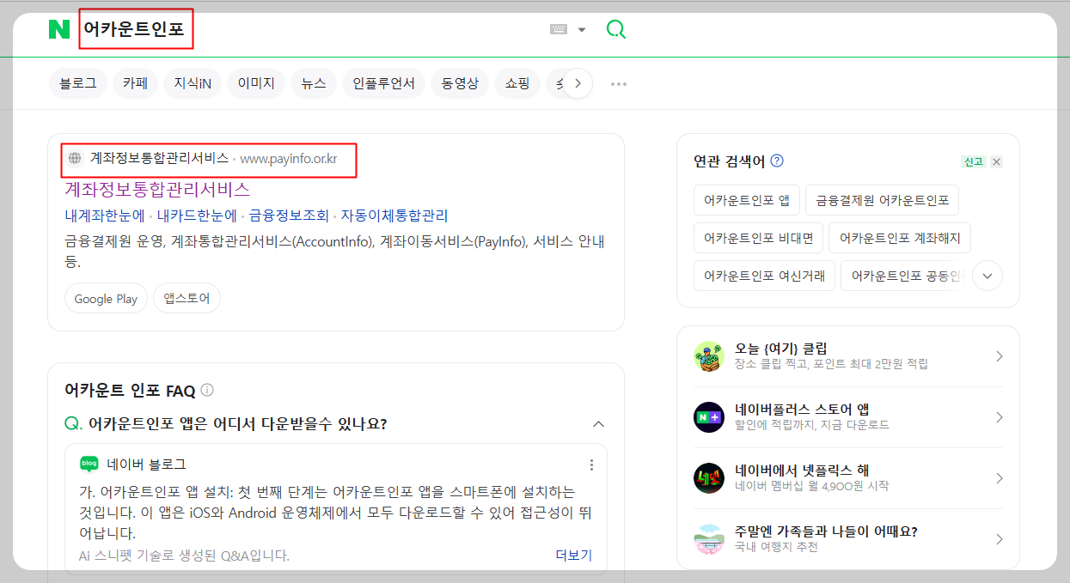Open the 금융정보조회 sublink

289,216
